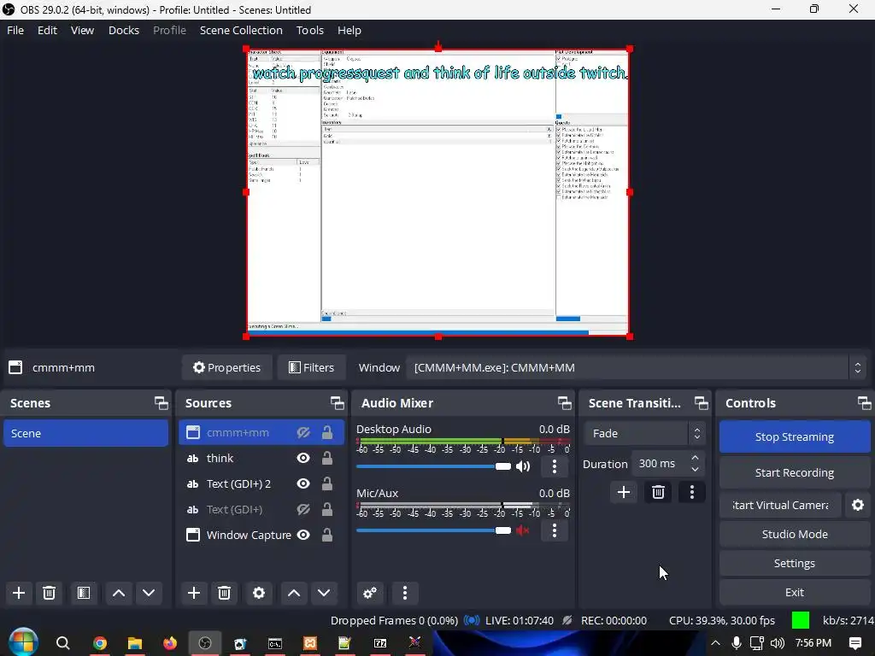Move source down arrow in Sources dock
The height and width of the screenshot is (656, 875).
pos(324,593)
